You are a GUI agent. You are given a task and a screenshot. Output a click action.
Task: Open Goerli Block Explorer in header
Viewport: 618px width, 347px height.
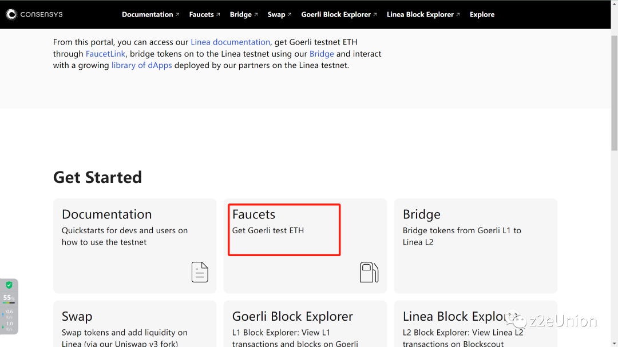(336, 14)
